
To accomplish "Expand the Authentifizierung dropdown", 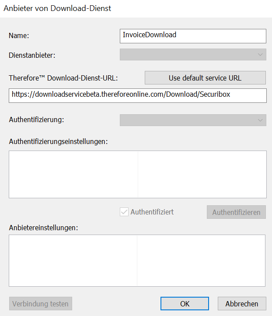I will pyautogui.click(x=193, y=120).
